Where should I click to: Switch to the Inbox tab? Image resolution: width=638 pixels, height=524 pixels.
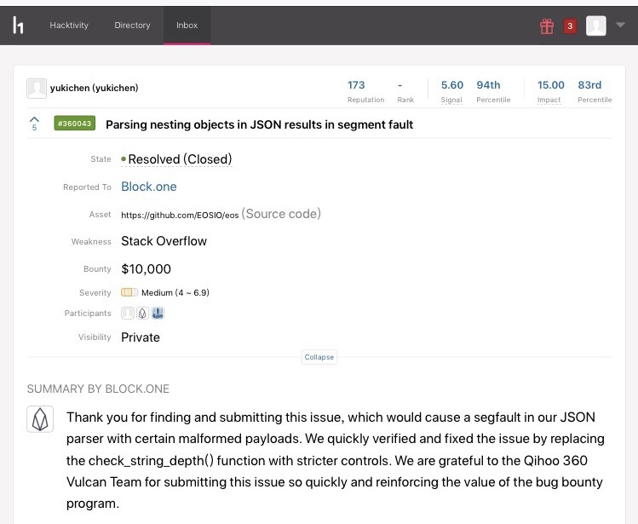click(187, 26)
